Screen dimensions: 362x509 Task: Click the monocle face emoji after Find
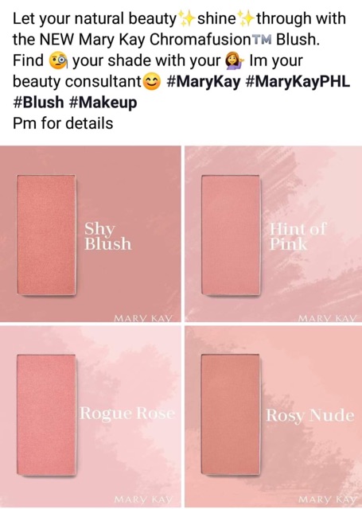coord(58,60)
